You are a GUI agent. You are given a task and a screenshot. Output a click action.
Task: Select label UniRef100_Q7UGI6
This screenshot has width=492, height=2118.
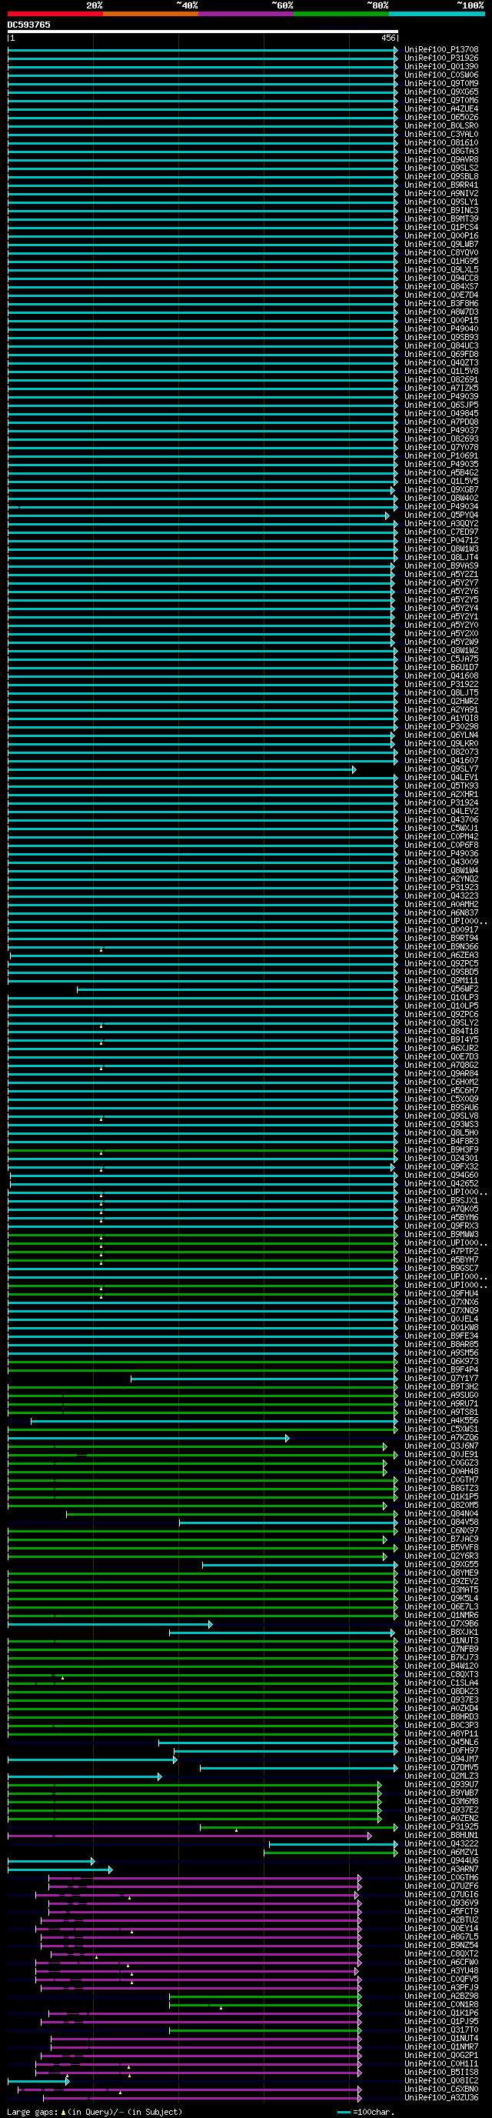click(x=441, y=1895)
